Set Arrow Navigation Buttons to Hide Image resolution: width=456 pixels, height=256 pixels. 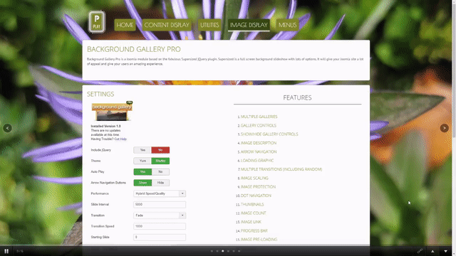pyautogui.click(x=160, y=183)
